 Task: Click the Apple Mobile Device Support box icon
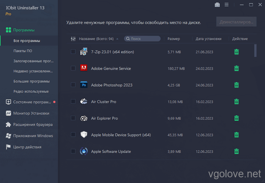(84, 135)
